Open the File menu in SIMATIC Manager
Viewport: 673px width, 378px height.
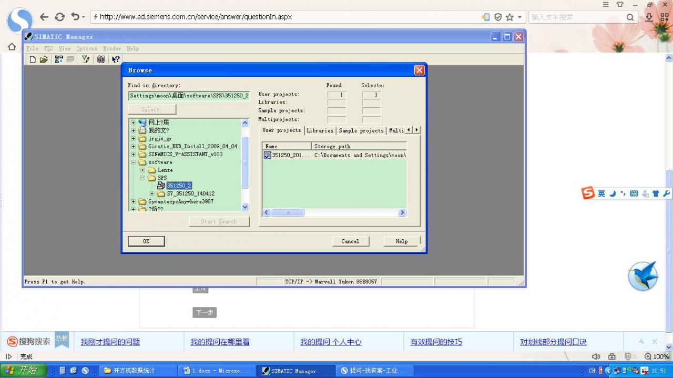click(x=32, y=48)
